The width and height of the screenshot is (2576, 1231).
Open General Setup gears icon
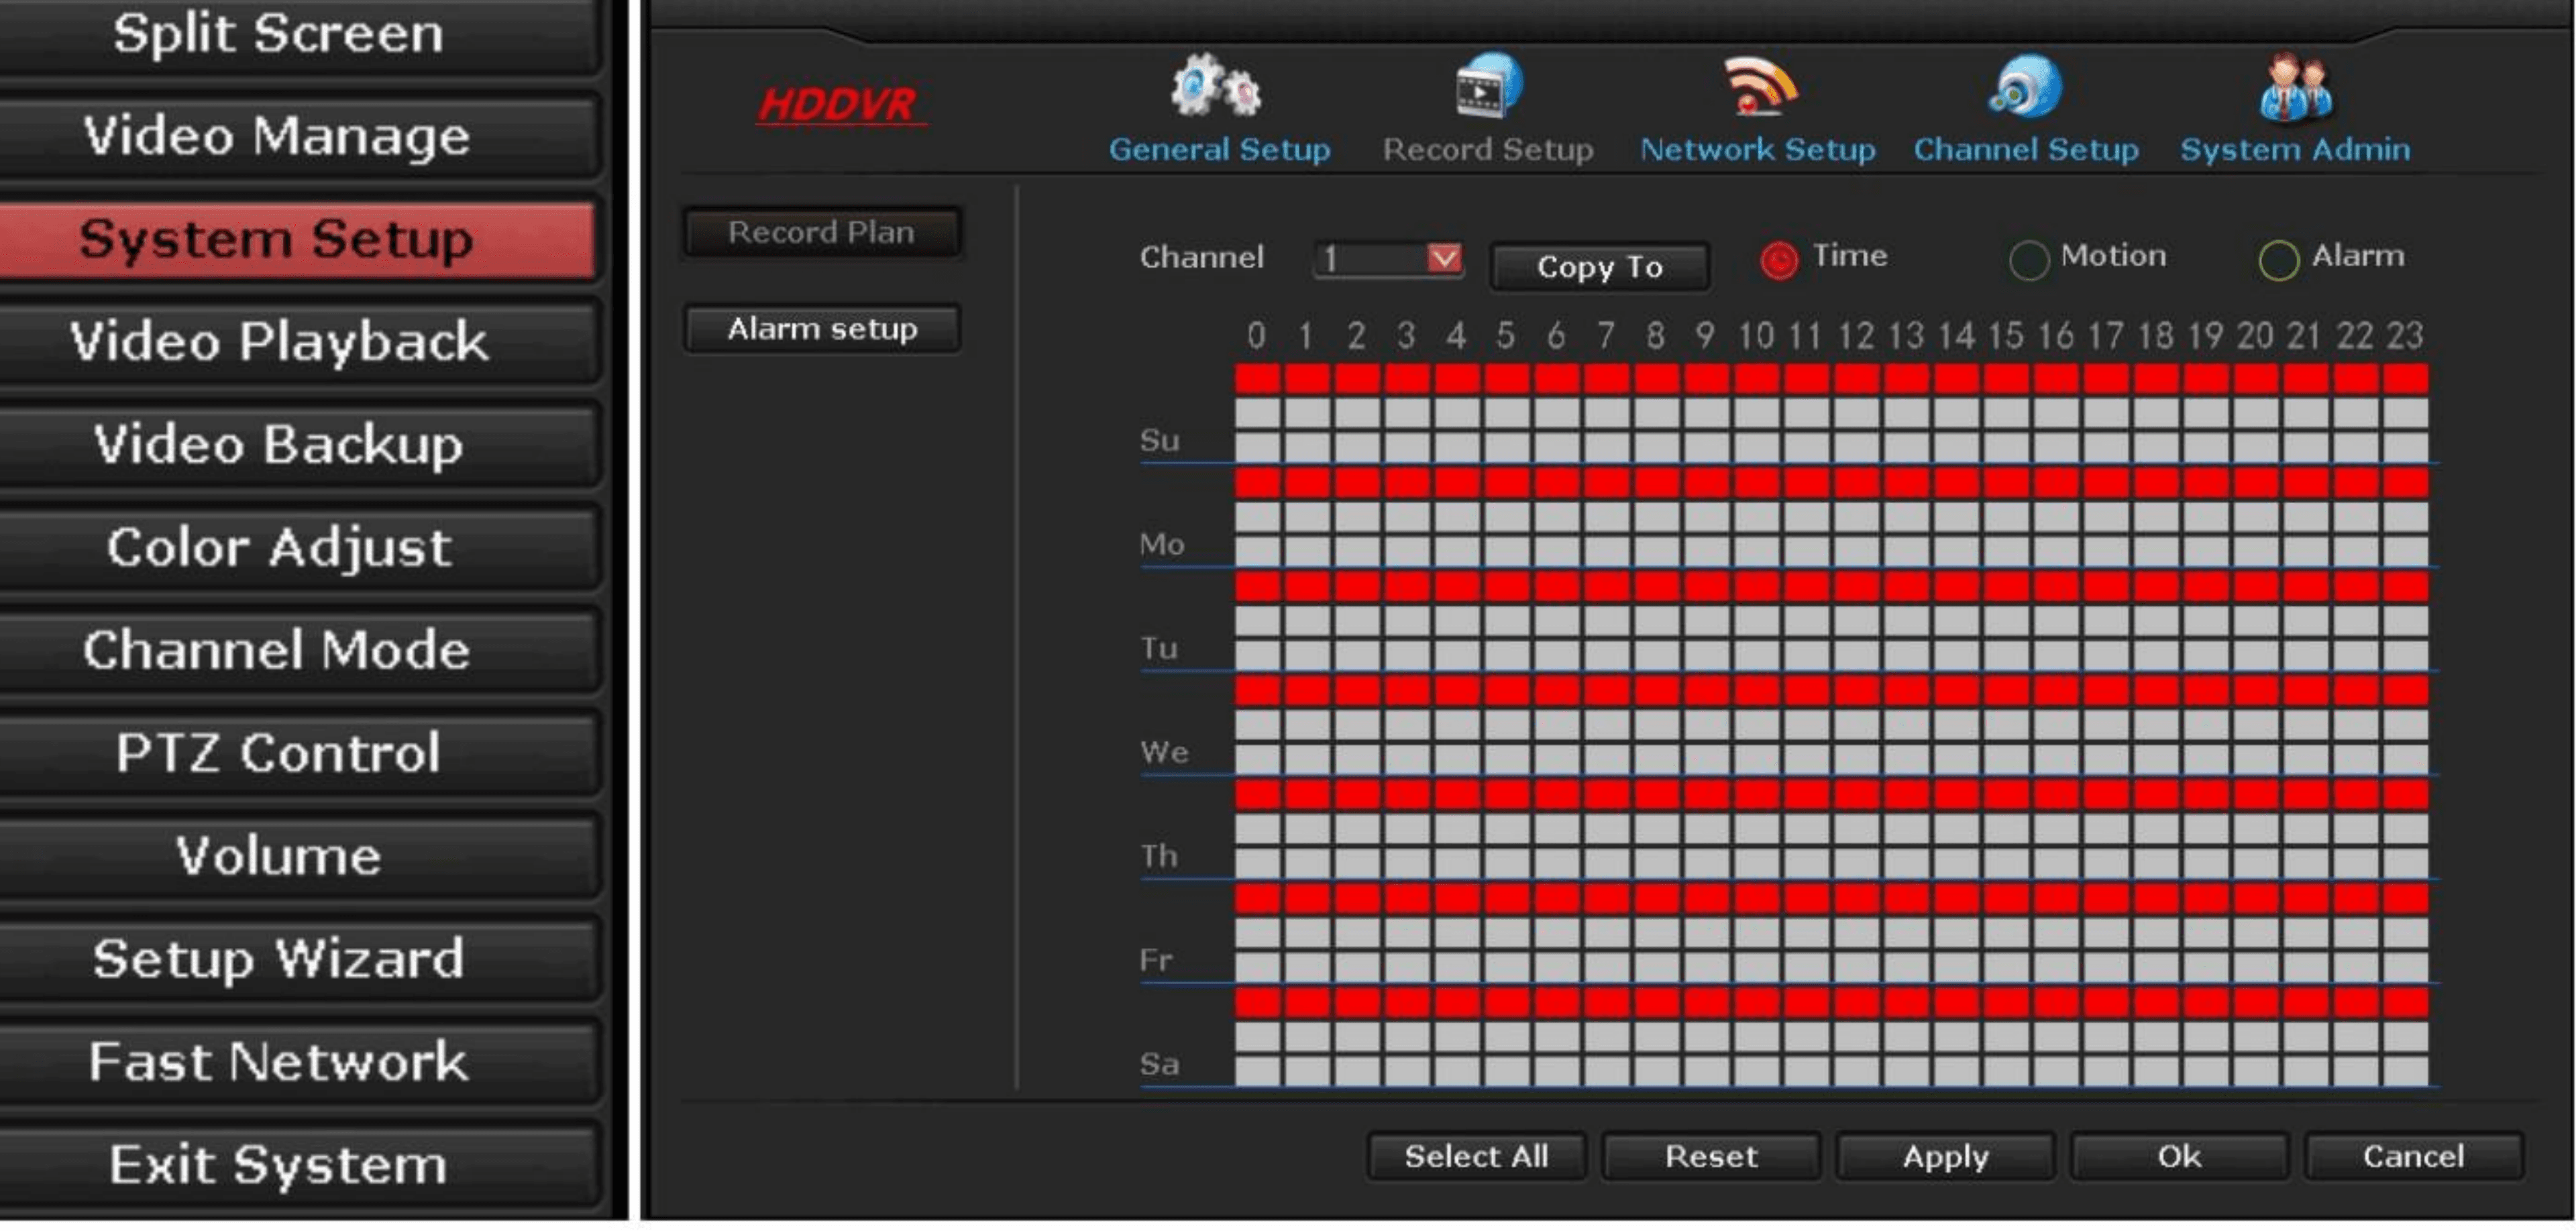click(1216, 86)
